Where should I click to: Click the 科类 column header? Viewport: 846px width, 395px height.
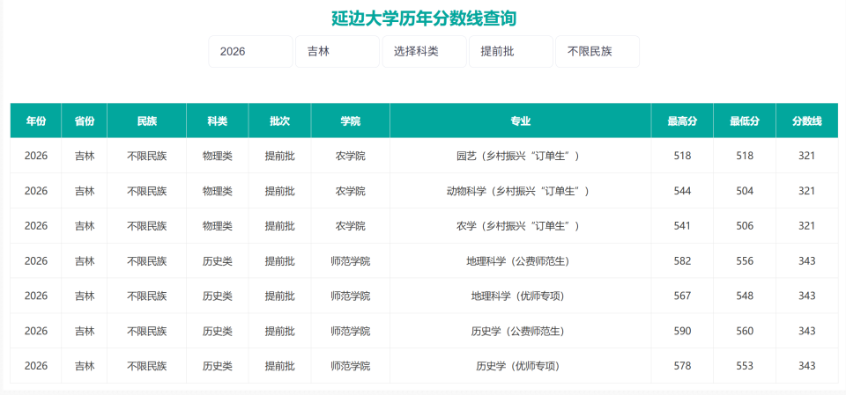[218, 121]
